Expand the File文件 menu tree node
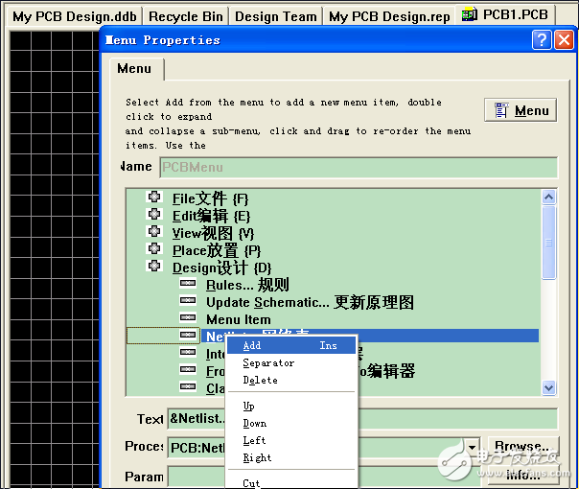 [153, 198]
